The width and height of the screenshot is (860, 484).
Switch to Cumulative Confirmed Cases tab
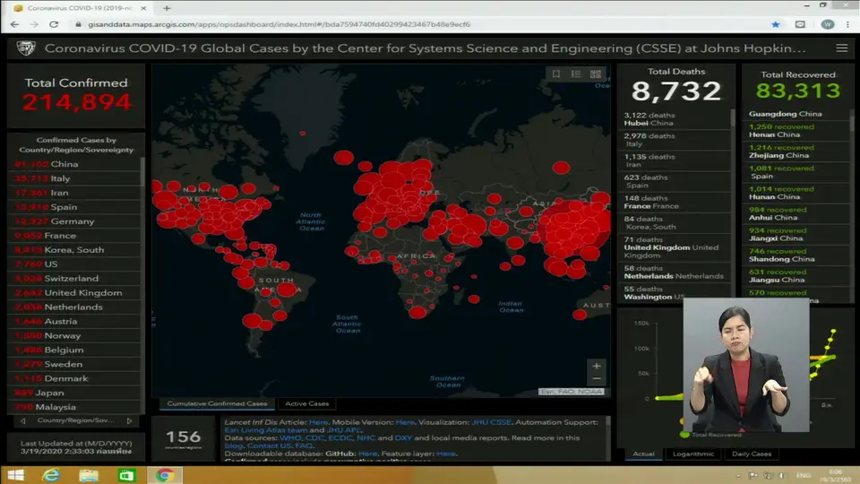217,403
